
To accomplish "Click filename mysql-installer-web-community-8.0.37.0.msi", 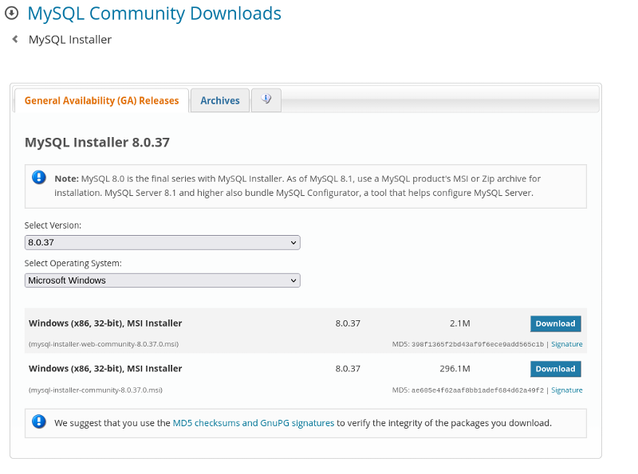I will (x=104, y=344).
